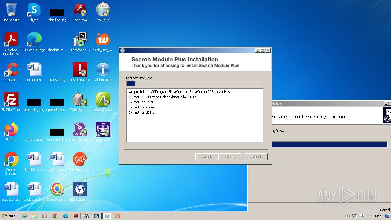Image resolution: width=391 pixels, height=220 pixels.
Task: Select MediaBack installer icon
Action: 80,102
